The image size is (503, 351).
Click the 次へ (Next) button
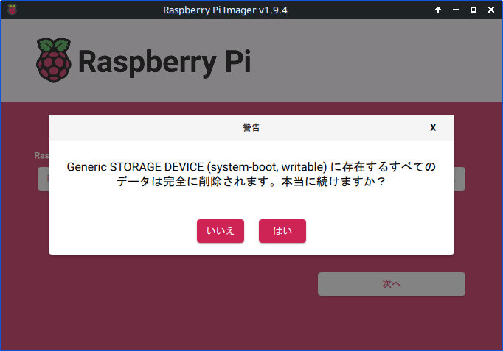click(392, 284)
